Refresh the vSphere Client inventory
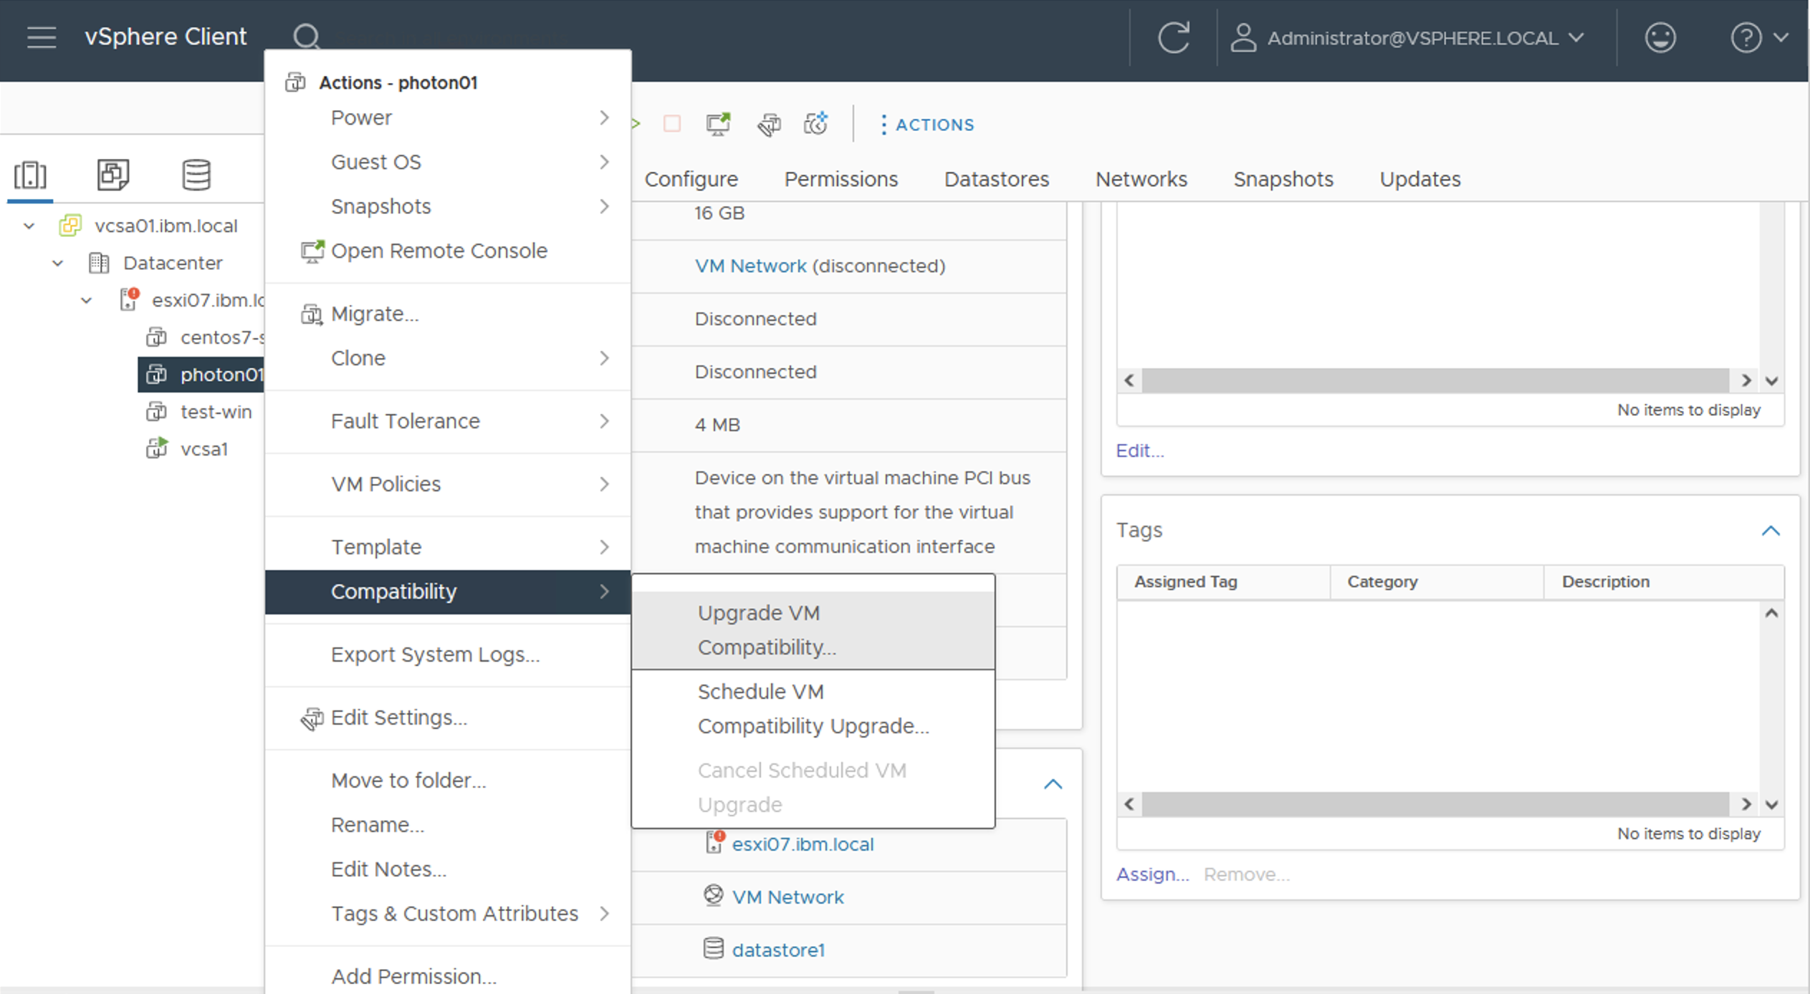This screenshot has height=994, width=1810. [x=1174, y=37]
